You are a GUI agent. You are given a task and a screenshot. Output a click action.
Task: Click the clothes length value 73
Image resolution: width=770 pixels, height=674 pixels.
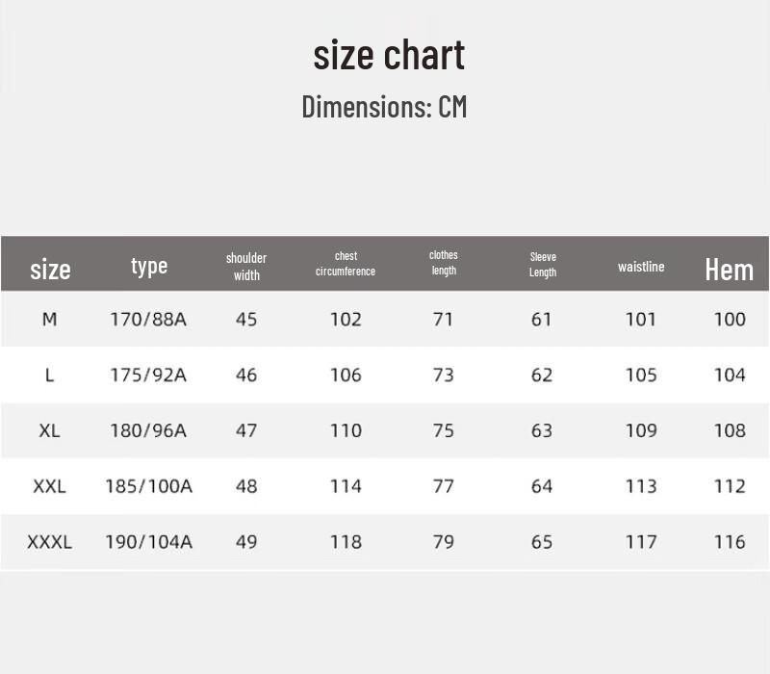point(444,376)
